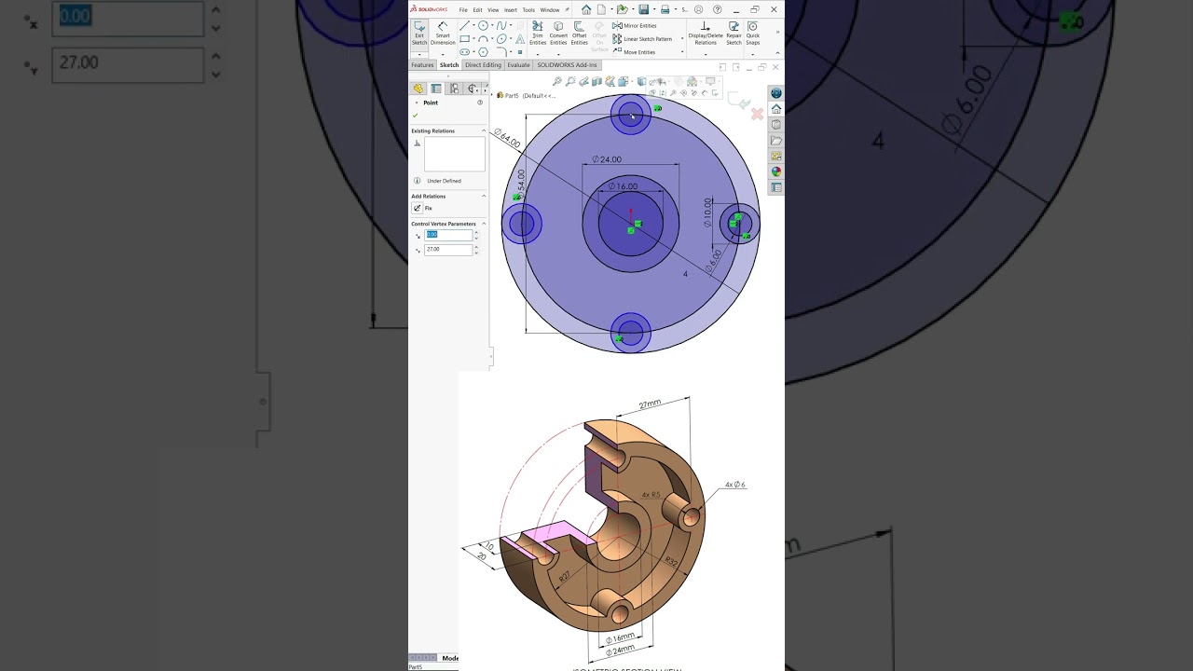Click Zoom to Fit in view toolbar
This screenshot has width=1193, height=671.
pyautogui.click(x=557, y=81)
